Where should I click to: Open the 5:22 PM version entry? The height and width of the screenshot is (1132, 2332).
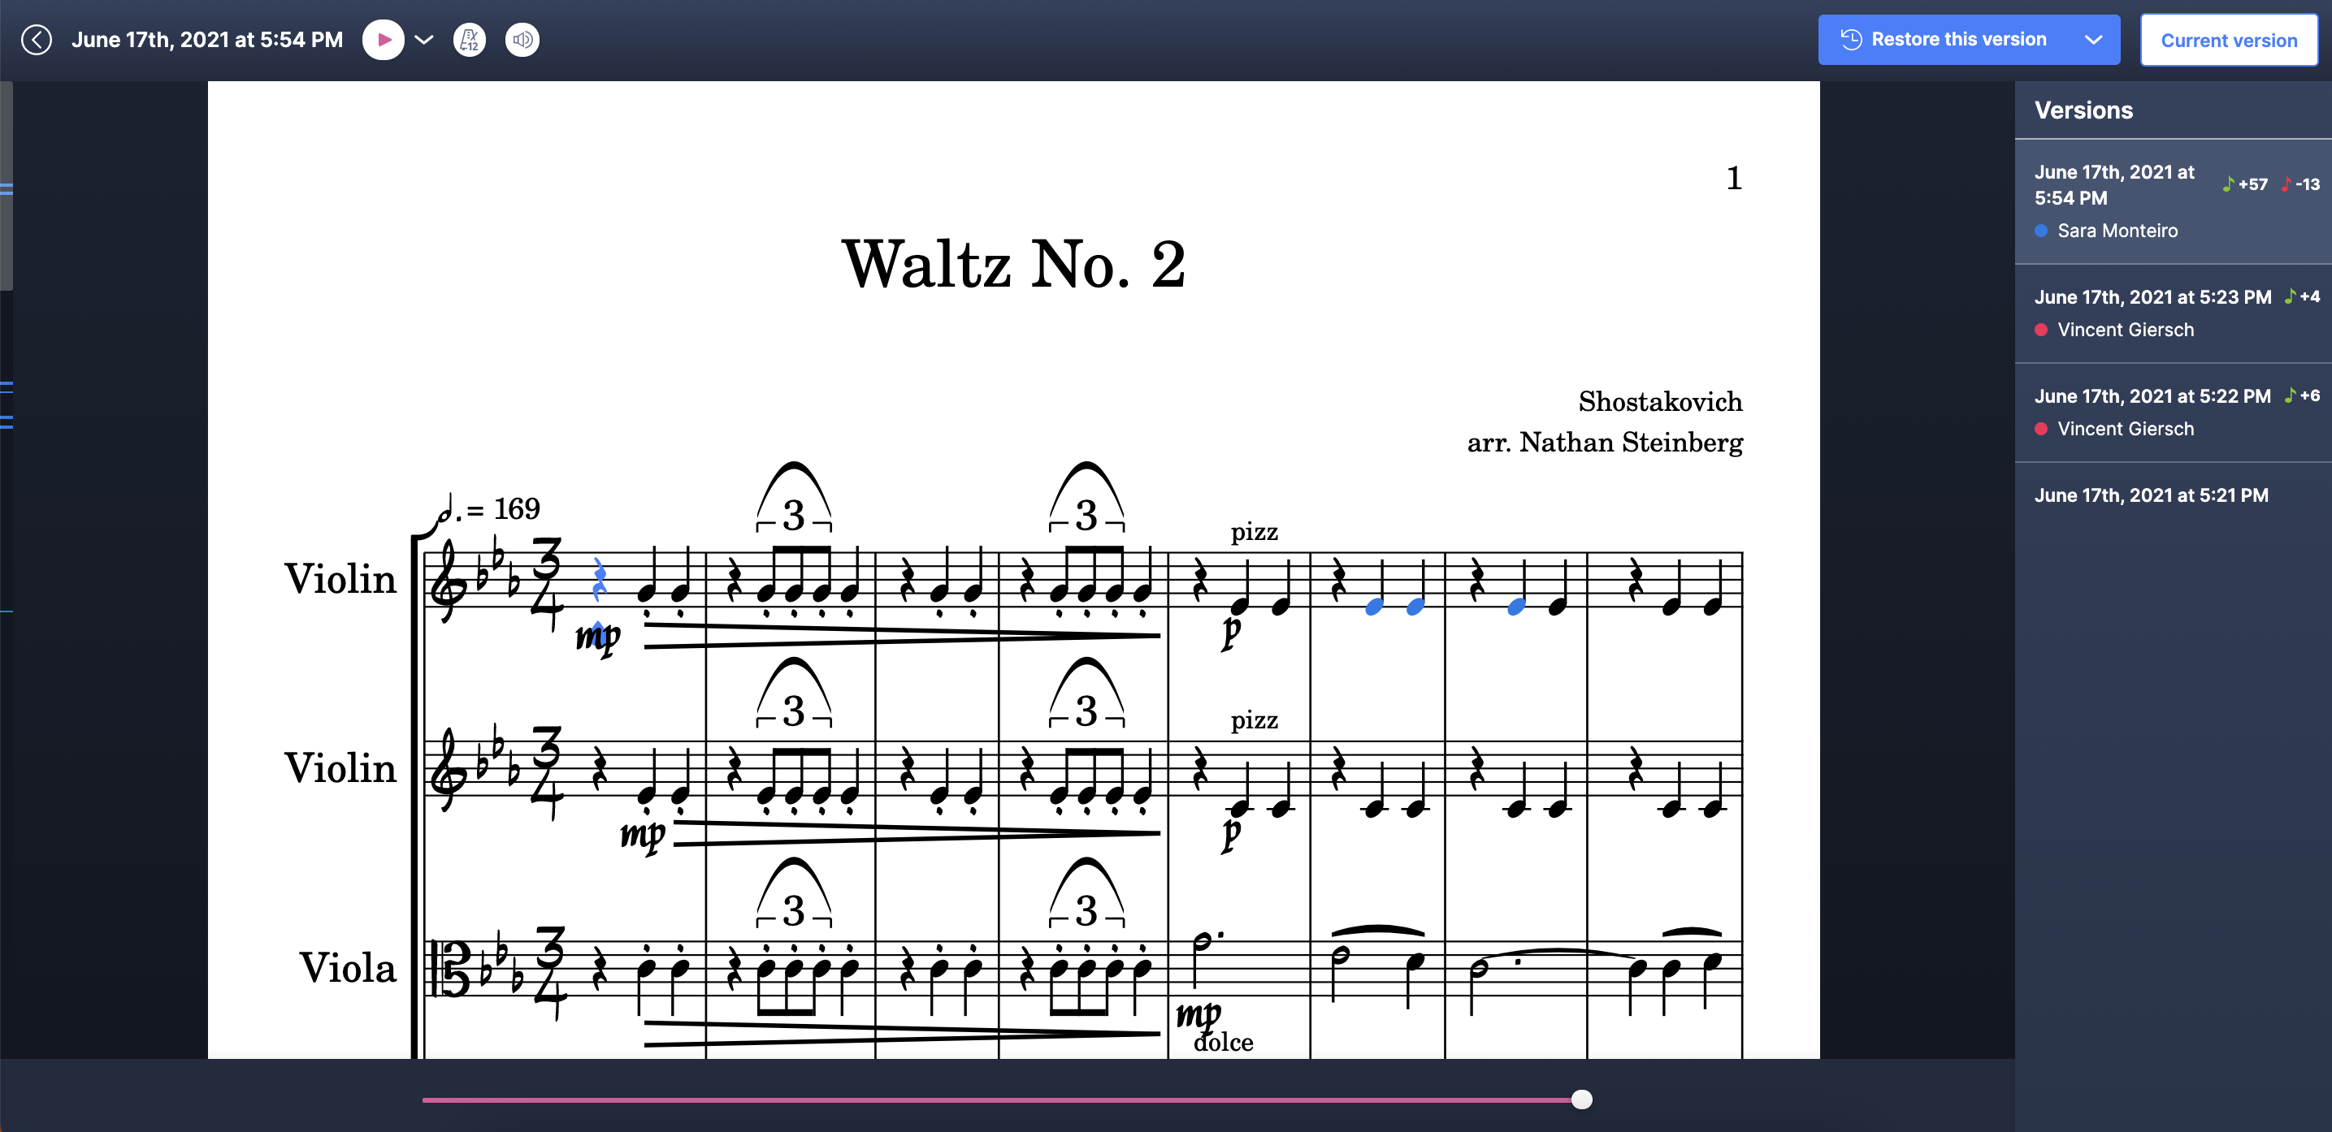[2173, 413]
